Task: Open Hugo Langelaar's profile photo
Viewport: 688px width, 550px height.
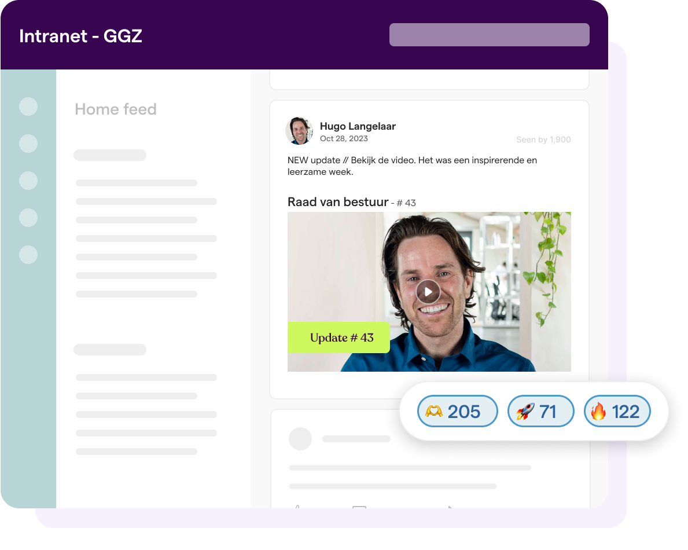Action: [299, 131]
